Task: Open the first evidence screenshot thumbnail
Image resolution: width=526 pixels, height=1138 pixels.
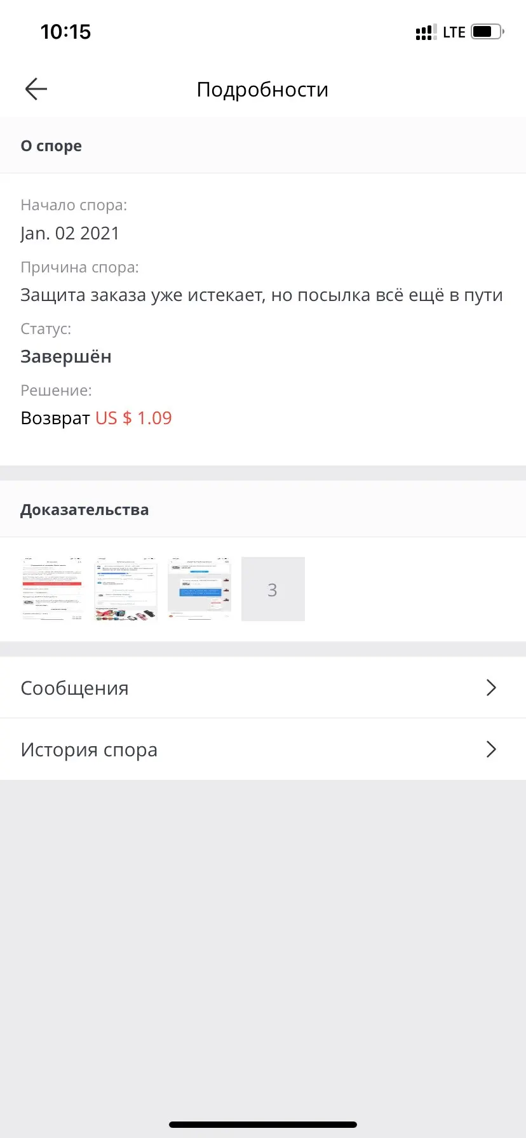Action: [53, 589]
